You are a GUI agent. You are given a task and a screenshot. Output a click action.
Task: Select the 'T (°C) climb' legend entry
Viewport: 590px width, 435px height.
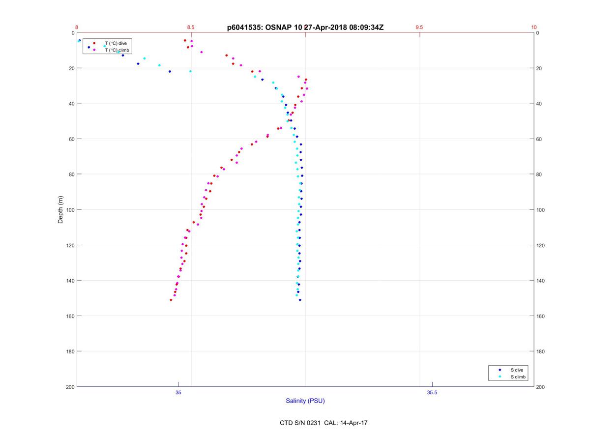click(x=117, y=50)
